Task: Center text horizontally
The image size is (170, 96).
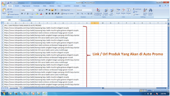Action: tap(49, 13)
